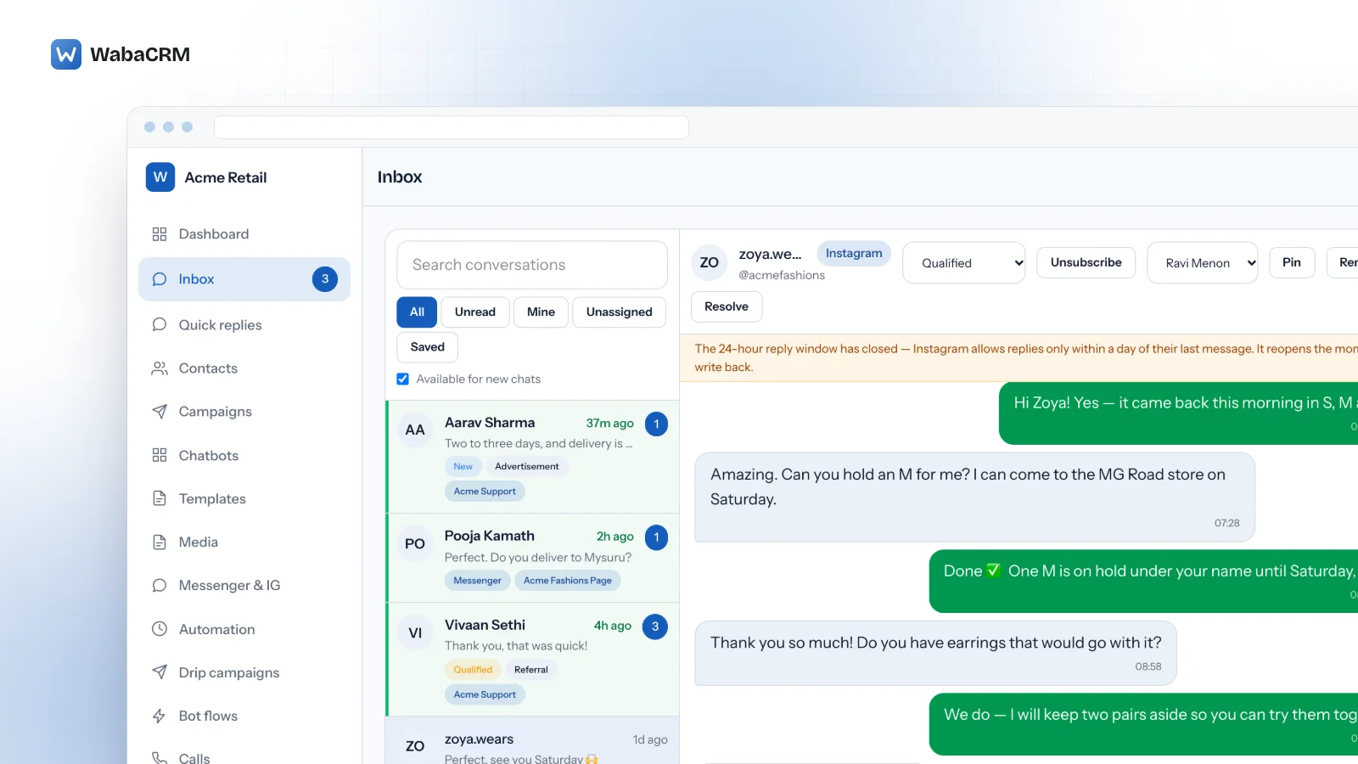The height and width of the screenshot is (764, 1358).
Task: Click the ZO avatar in the chat header
Action: pos(710,263)
